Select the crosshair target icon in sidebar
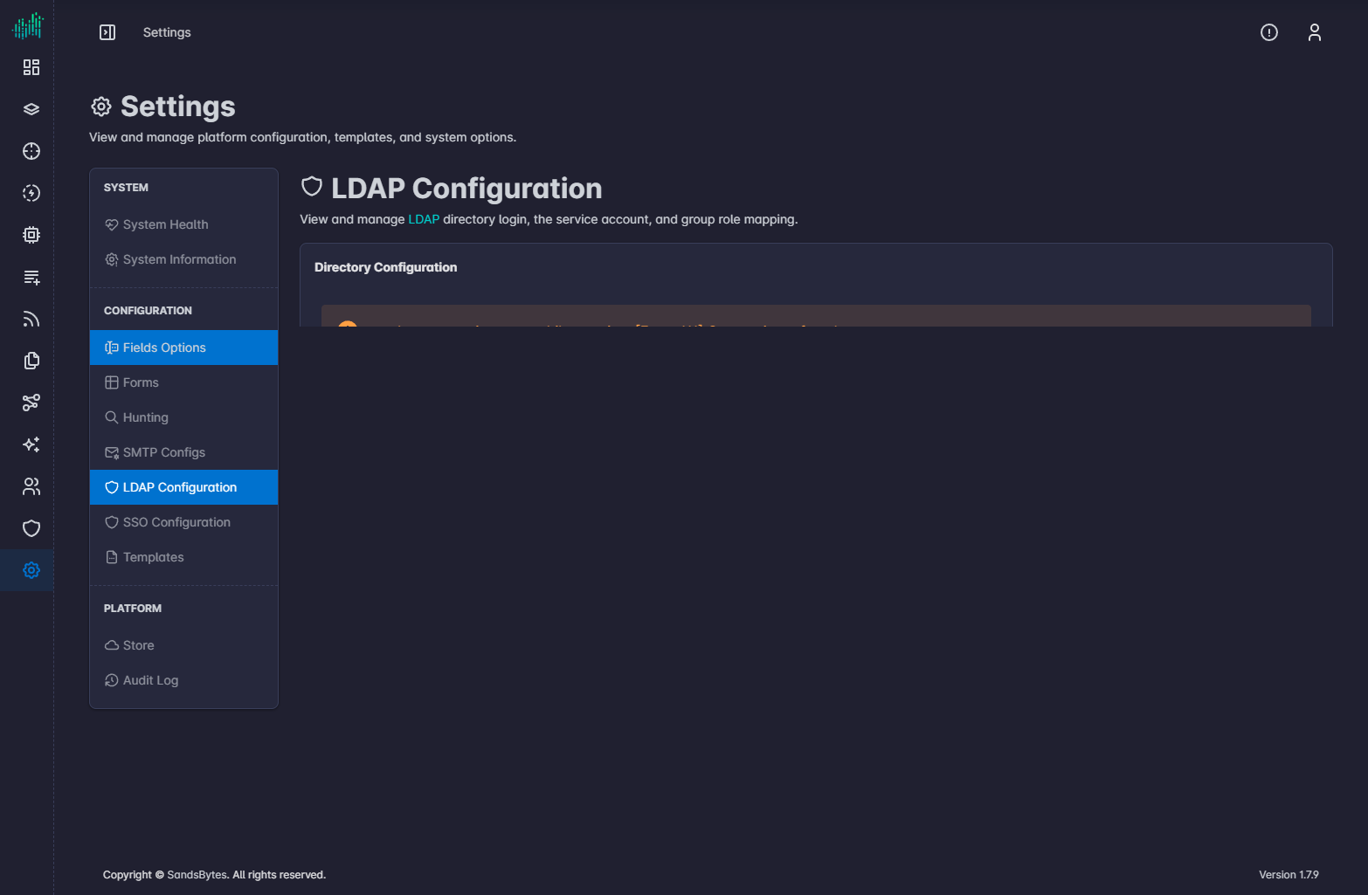 tap(31, 151)
